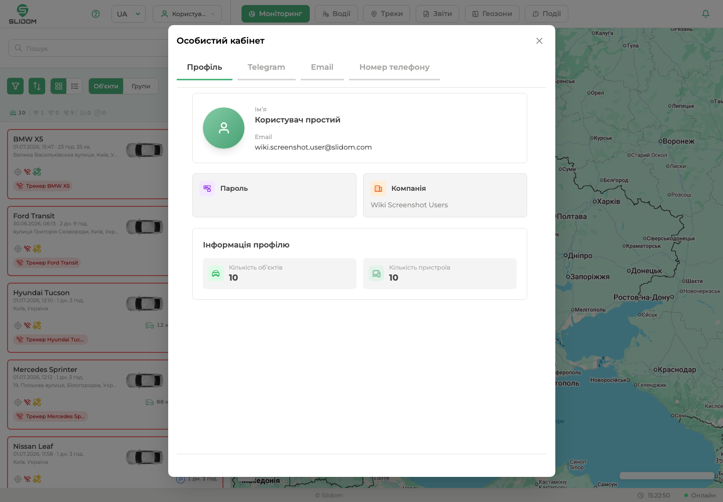Click the Ford Transit car thumbnail
The width and height of the screenshot is (723, 502).
145,227
